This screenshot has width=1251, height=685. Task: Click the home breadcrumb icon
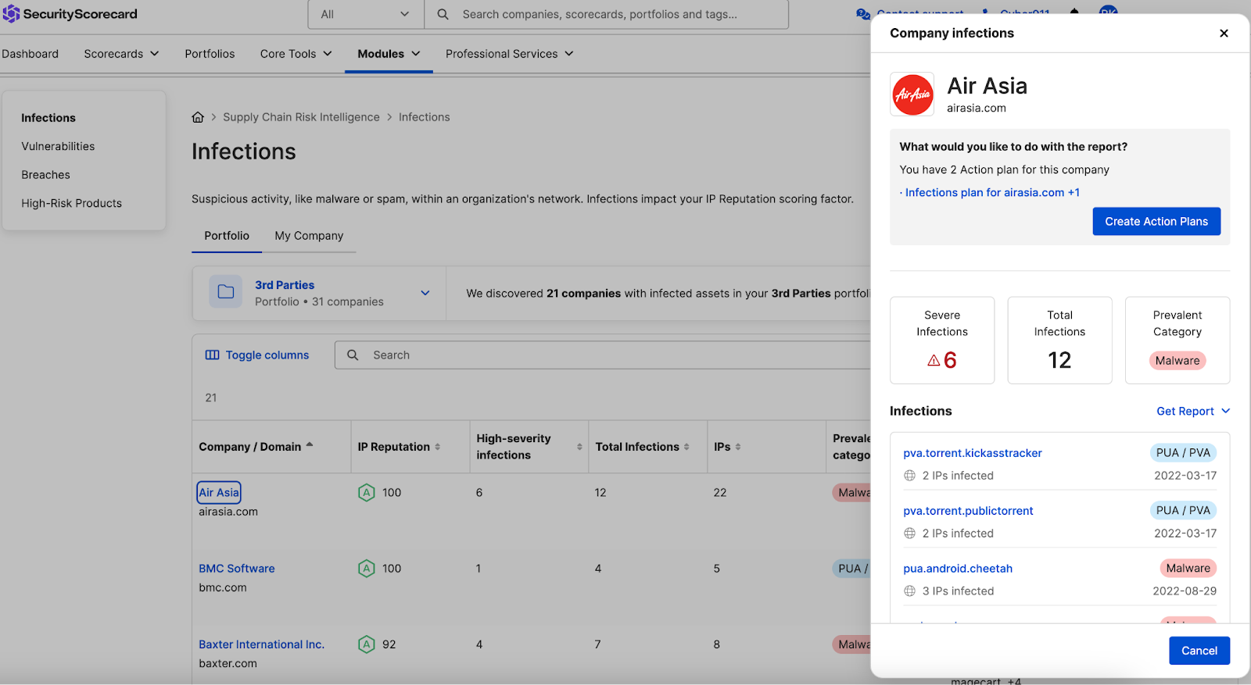198,117
